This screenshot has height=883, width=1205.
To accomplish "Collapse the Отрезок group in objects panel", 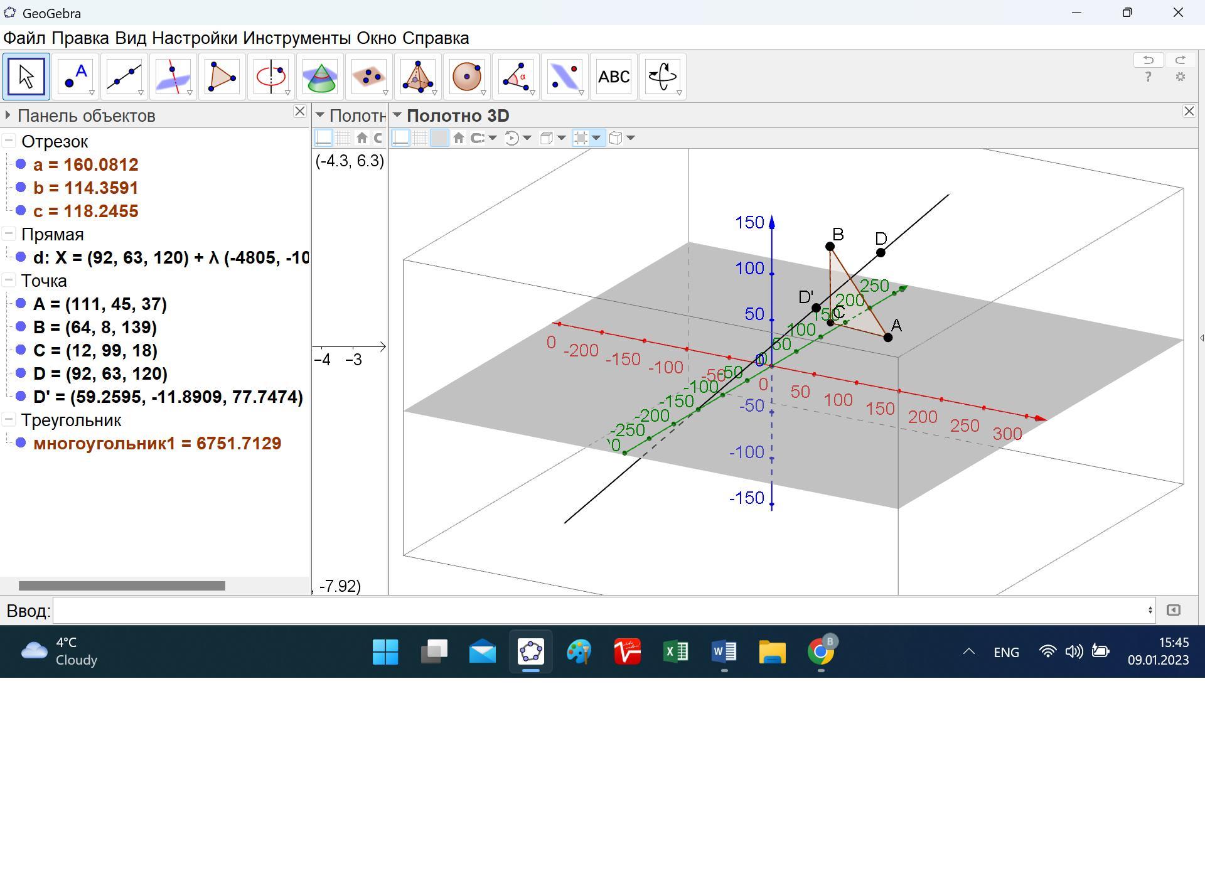I will point(9,142).
